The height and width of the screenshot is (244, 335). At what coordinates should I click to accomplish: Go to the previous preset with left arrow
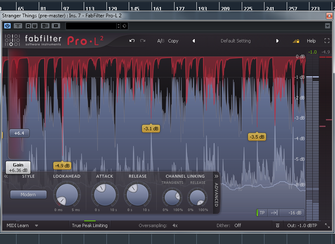[194, 41]
